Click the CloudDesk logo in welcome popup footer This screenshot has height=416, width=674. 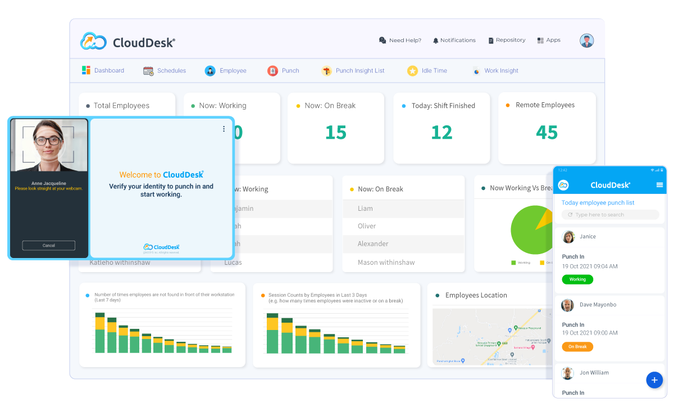coord(162,247)
